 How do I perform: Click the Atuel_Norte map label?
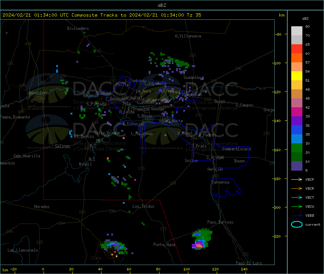tap(171, 121)
